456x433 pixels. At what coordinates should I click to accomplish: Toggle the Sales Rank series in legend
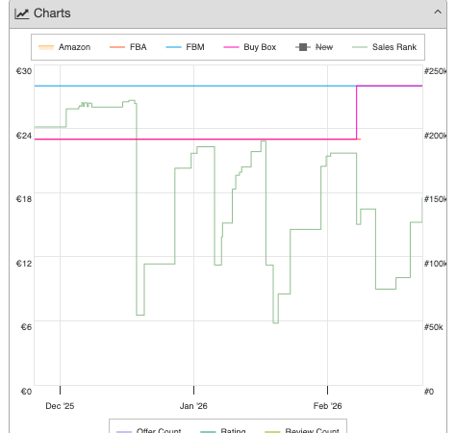pos(384,47)
